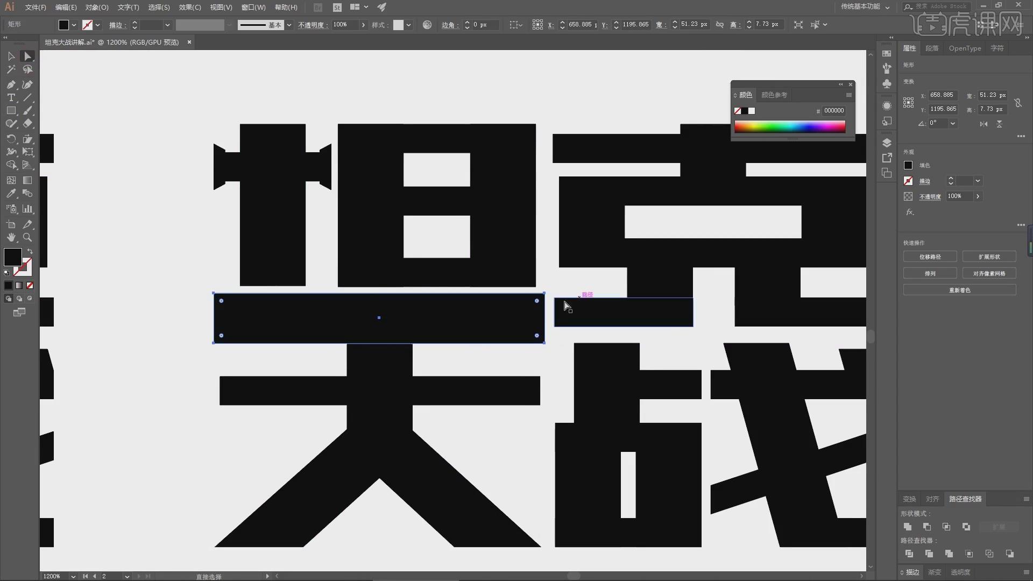Click the Expand Shape button
Image resolution: width=1033 pixels, height=581 pixels.
click(x=989, y=256)
